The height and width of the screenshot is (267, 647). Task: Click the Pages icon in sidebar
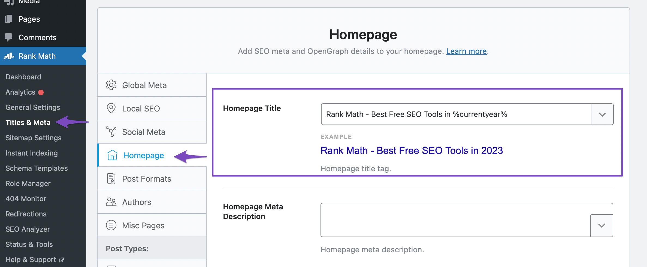click(8, 19)
